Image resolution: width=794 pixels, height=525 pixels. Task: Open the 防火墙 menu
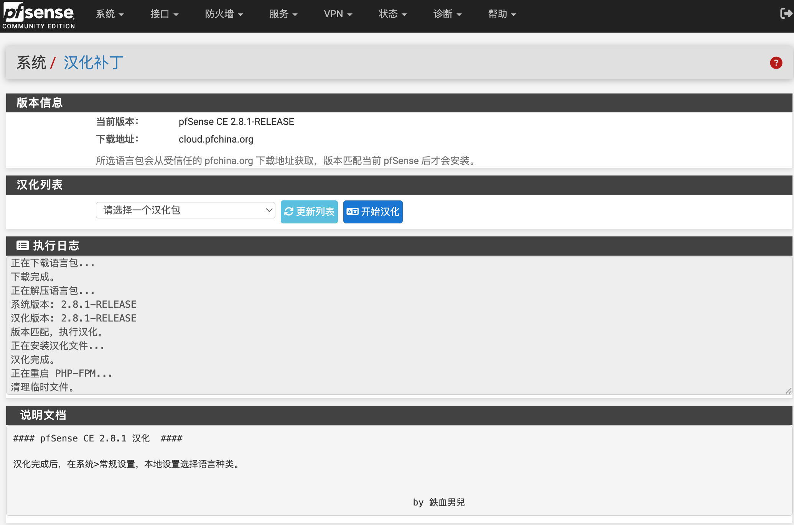224,14
